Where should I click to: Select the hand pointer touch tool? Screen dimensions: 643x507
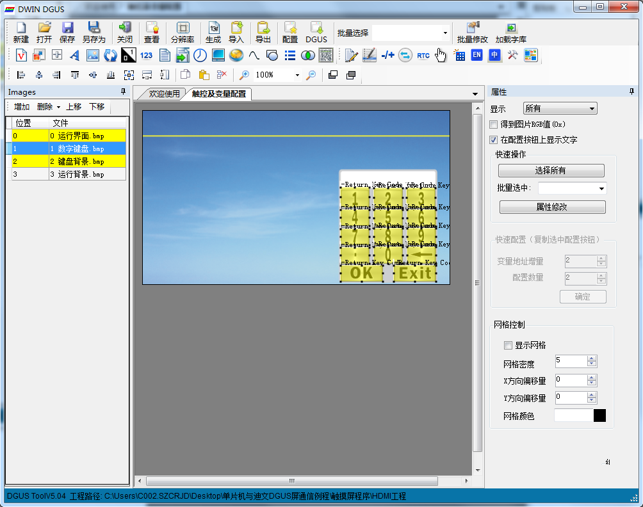point(441,55)
